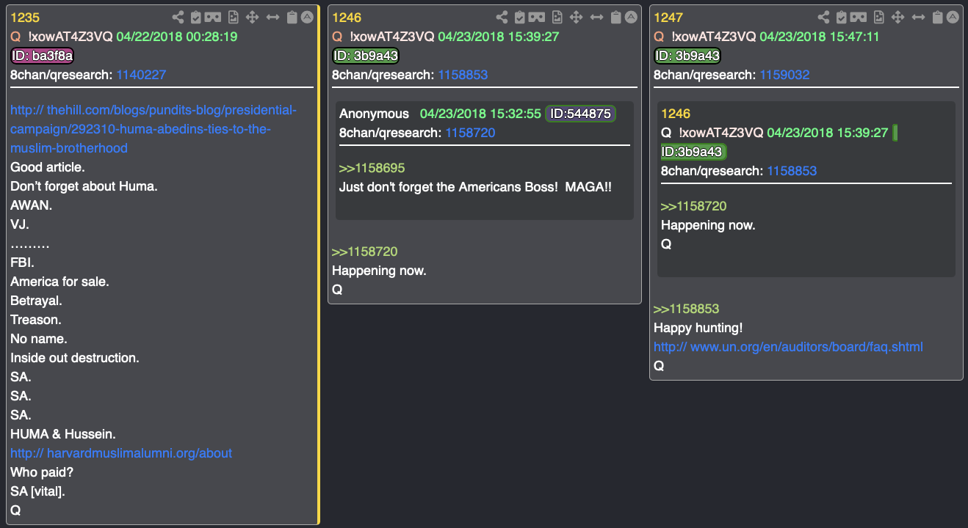This screenshot has width=968, height=528.
Task: Click the plain clipboard icon on post 1235
Action: click(292, 17)
